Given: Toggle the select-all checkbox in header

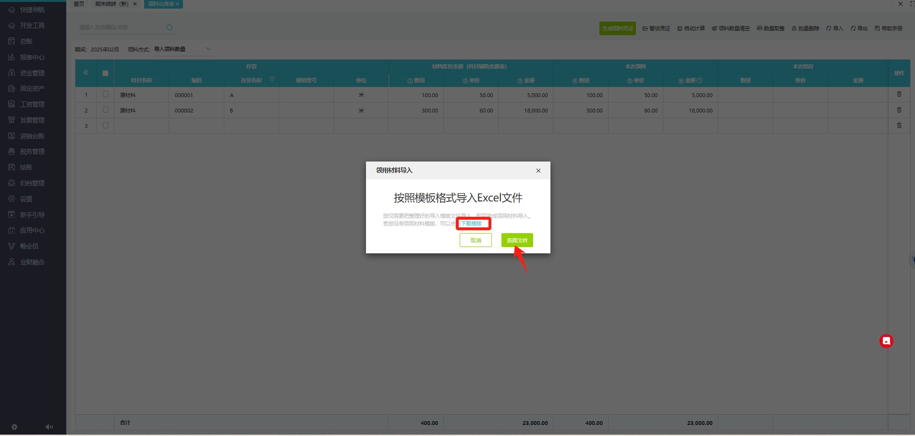Looking at the screenshot, I should tap(106, 73).
